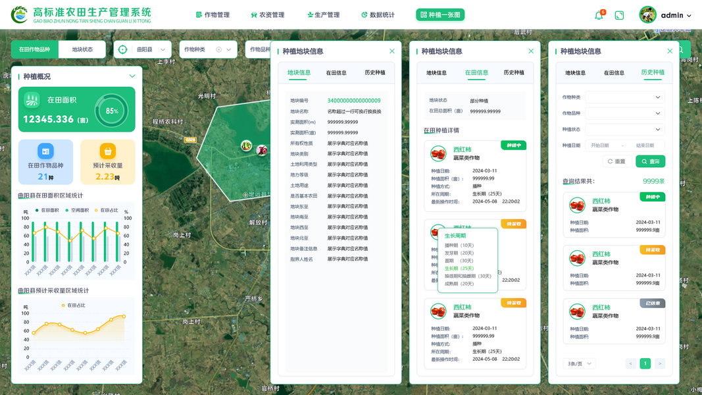Viewport: 702px width, 395px height.
Task: Click the 重置 reset button
Action: coord(617,161)
